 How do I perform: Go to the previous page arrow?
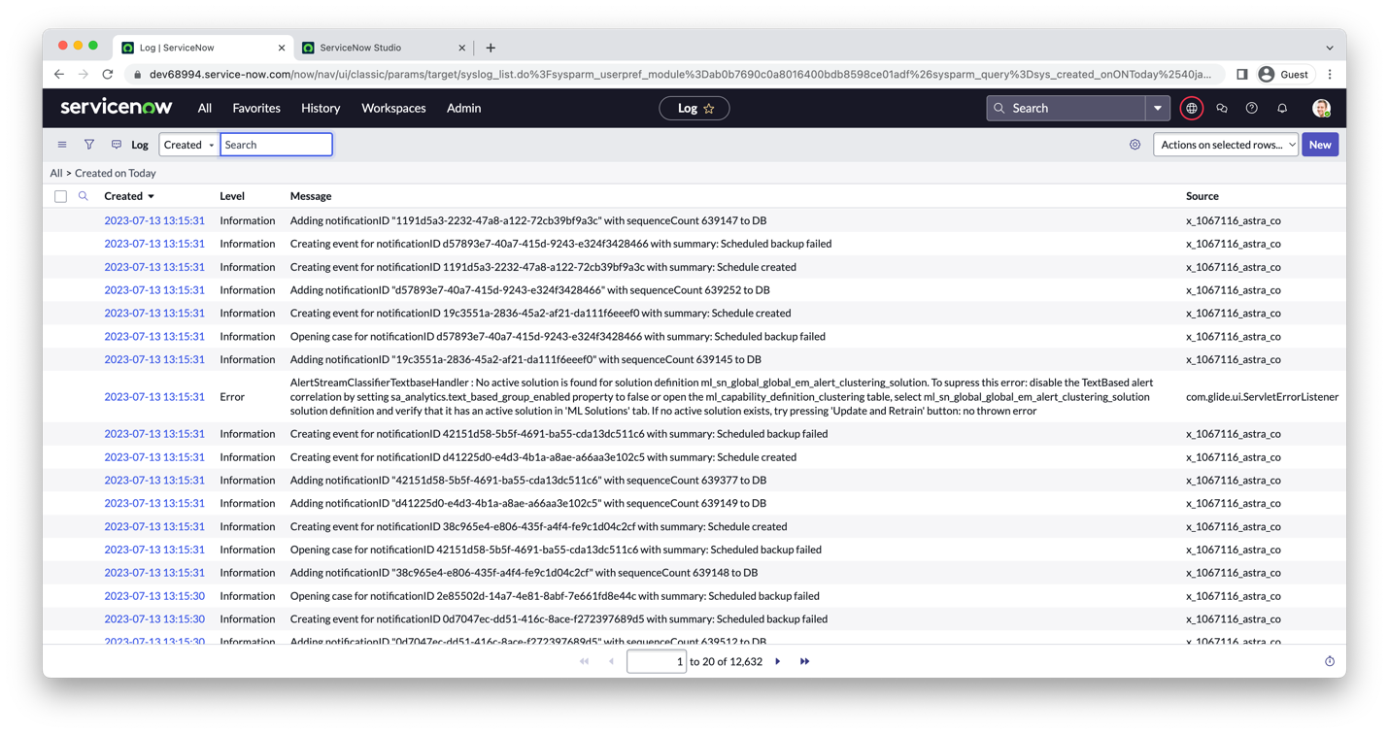(611, 661)
